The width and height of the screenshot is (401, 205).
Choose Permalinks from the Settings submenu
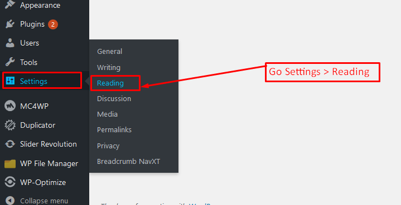pos(114,130)
